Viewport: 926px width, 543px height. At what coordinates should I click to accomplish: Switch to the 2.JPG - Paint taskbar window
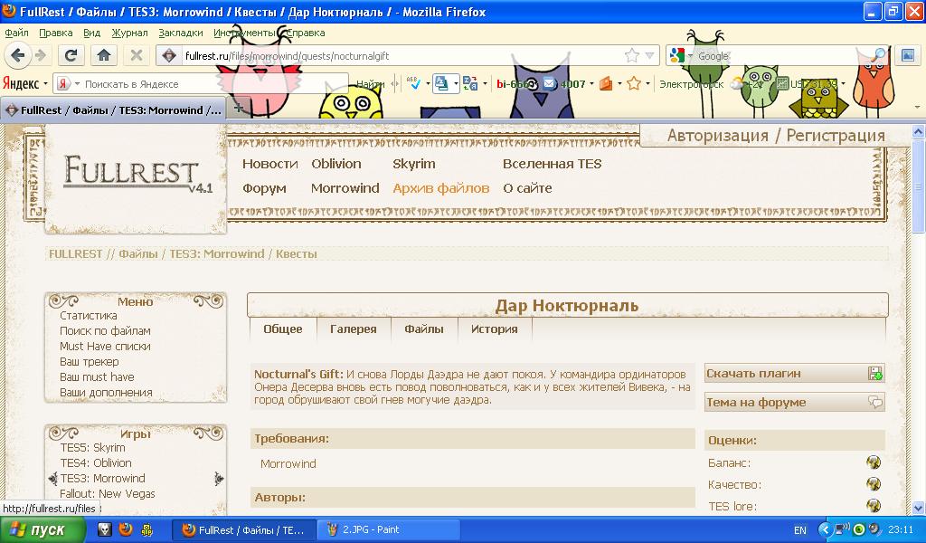(391, 529)
